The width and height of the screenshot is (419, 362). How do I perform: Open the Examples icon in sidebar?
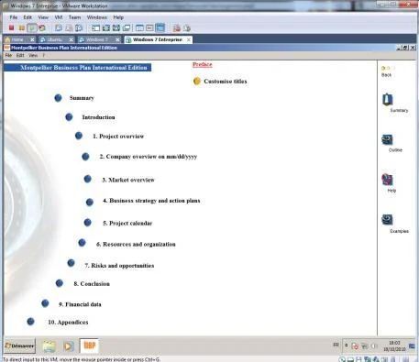click(387, 220)
